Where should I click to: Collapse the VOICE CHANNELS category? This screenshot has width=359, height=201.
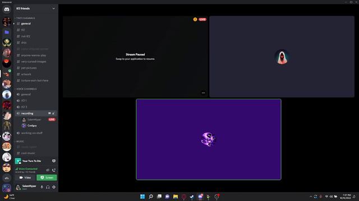26,89
